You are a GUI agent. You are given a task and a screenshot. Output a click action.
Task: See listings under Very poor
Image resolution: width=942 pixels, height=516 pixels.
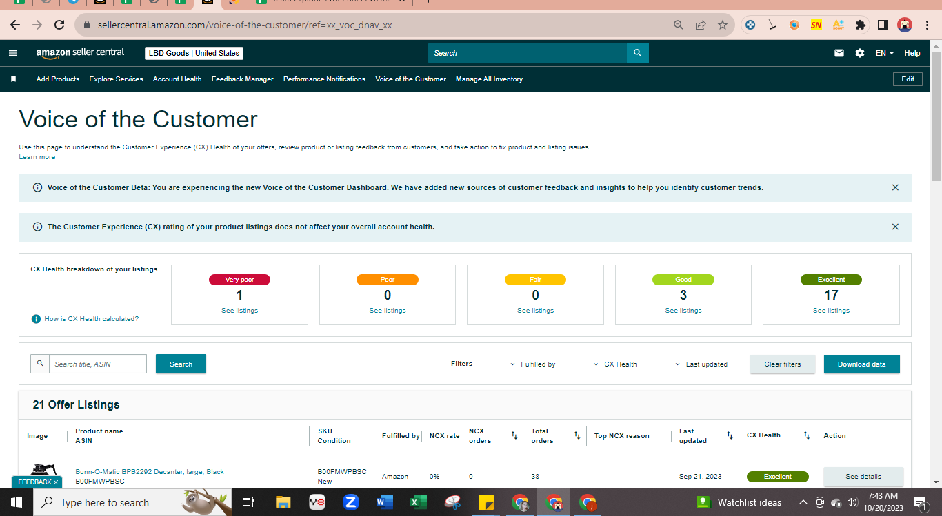(239, 311)
